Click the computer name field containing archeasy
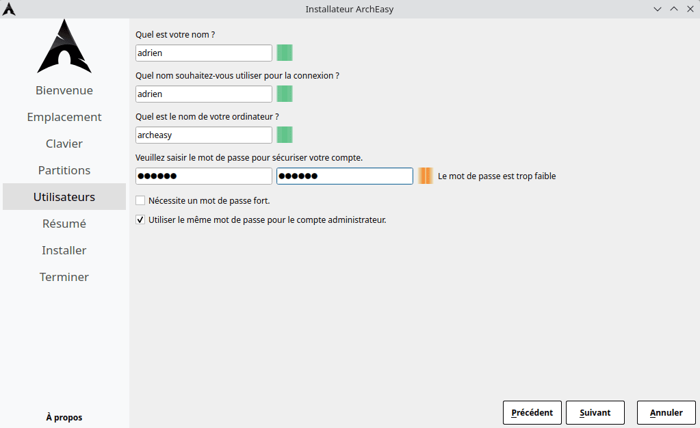700x428 pixels. [x=204, y=135]
